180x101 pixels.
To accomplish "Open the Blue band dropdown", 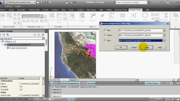I will point(164,40).
